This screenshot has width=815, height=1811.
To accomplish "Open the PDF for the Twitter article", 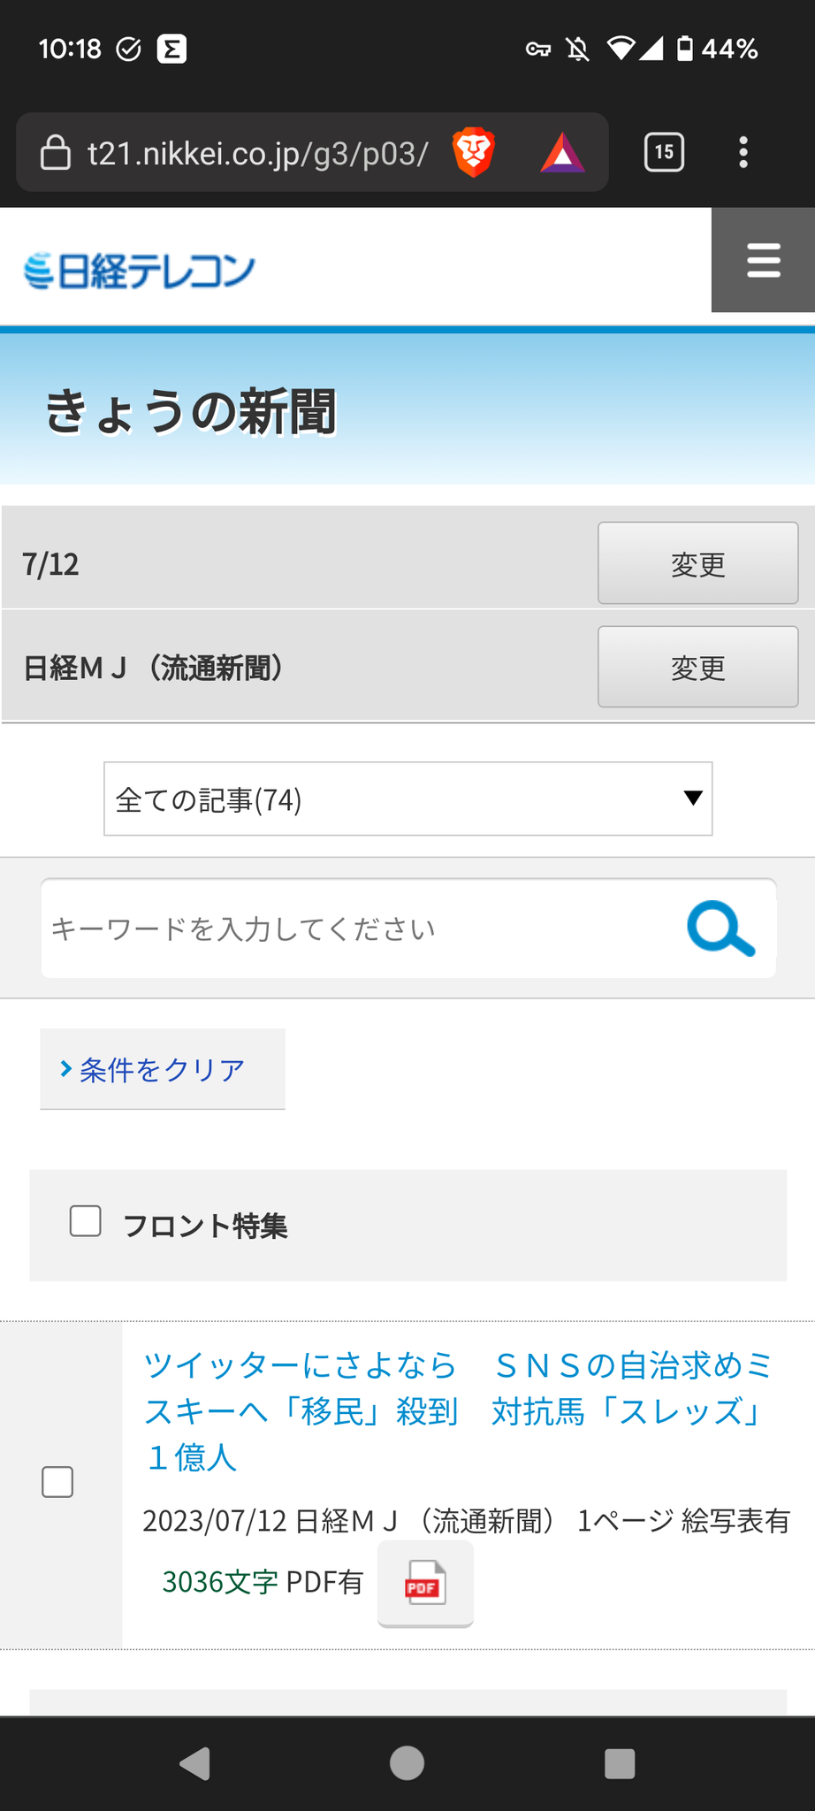I will [424, 1584].
